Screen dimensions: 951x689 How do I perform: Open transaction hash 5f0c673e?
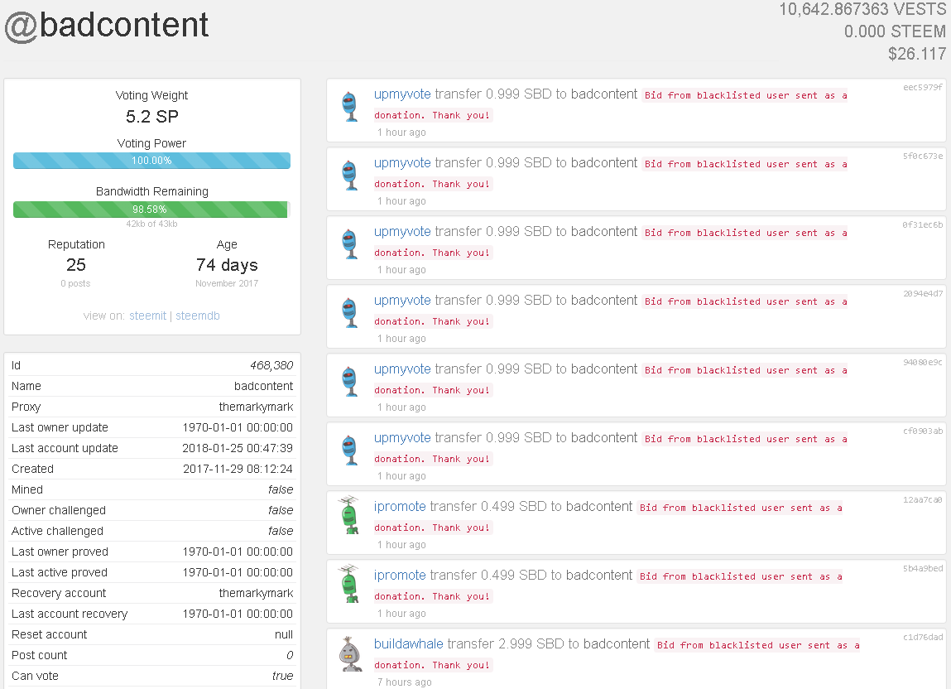923,156
